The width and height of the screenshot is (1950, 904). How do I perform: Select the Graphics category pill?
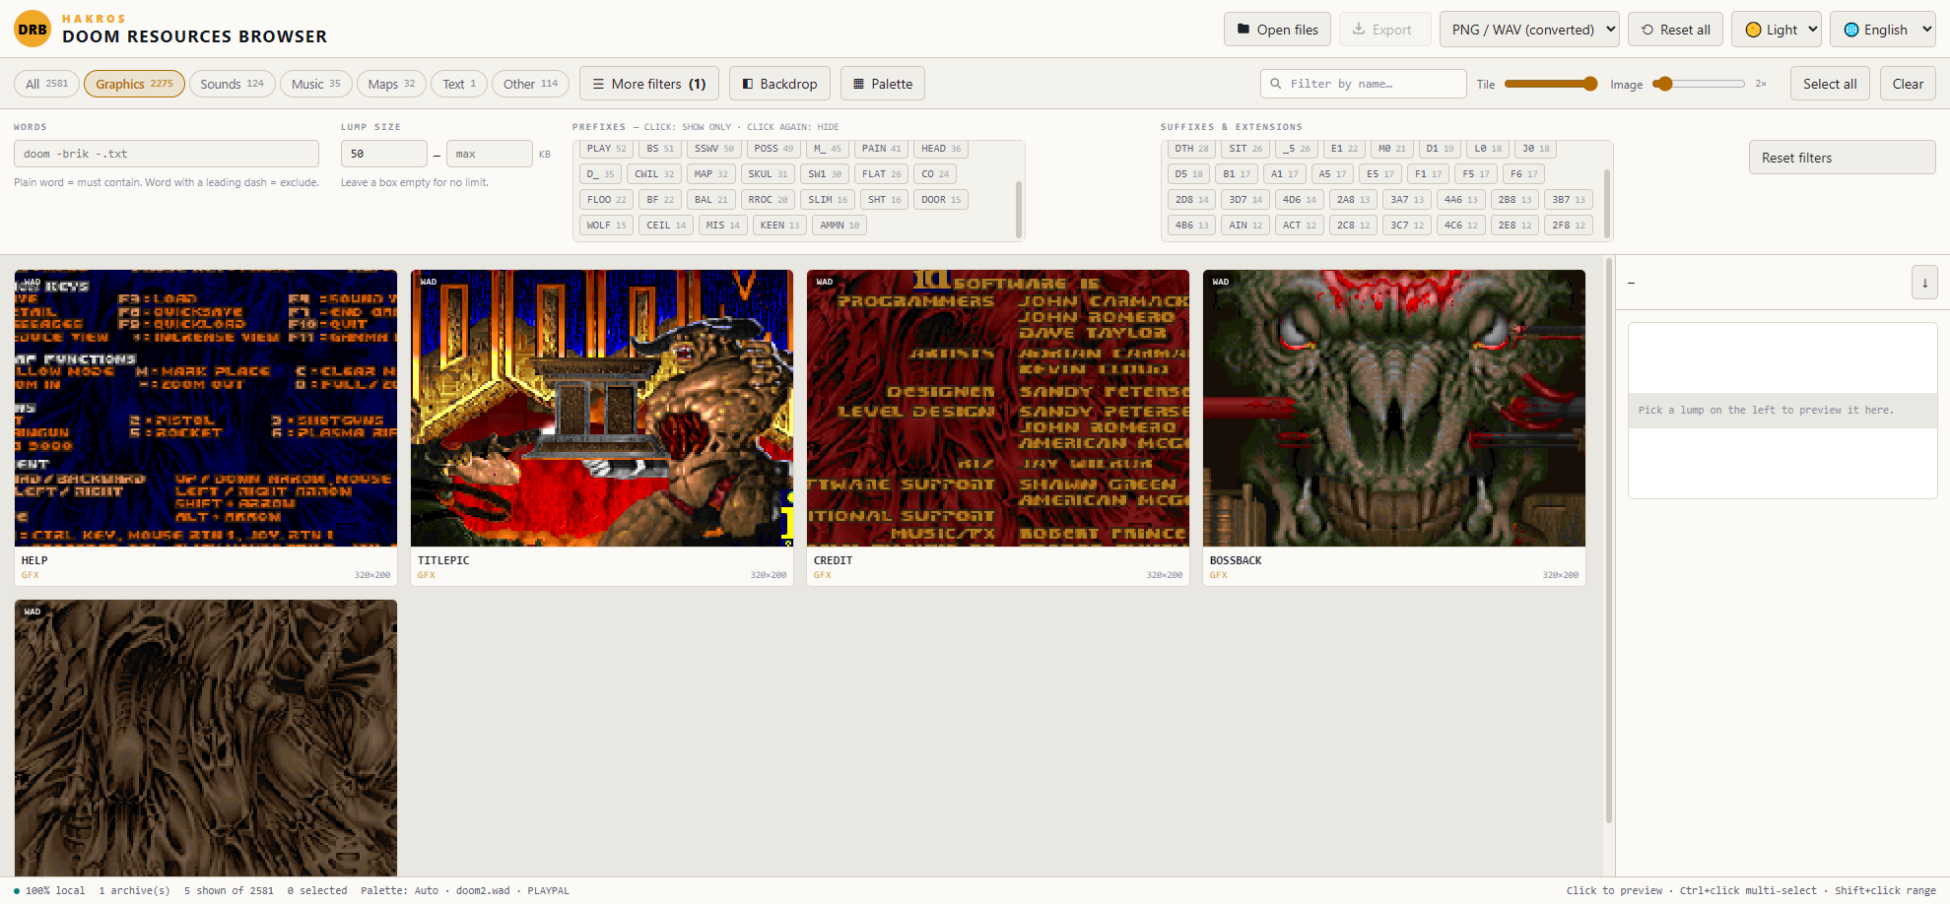coord(134,84)
